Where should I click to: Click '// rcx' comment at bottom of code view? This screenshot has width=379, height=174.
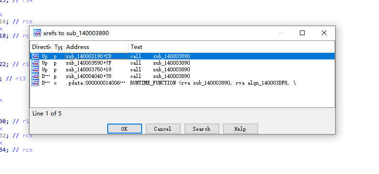[x=22, y=150]
